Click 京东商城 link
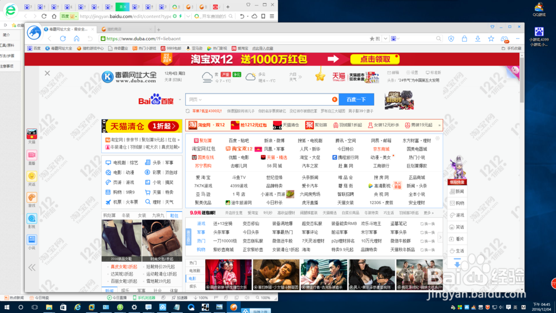Viewport: 556px width, 313px height. pyautogui.click(x=381, y=149)
